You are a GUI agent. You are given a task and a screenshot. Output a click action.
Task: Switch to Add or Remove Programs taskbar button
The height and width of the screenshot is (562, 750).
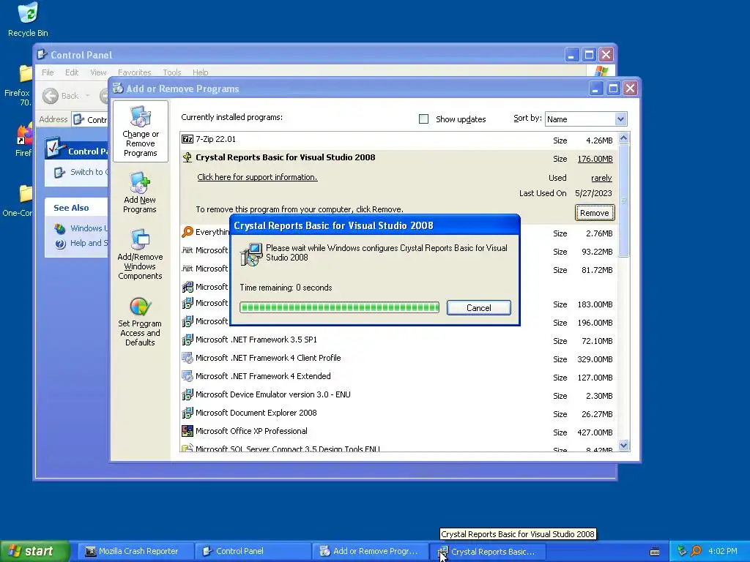point(369,551)
